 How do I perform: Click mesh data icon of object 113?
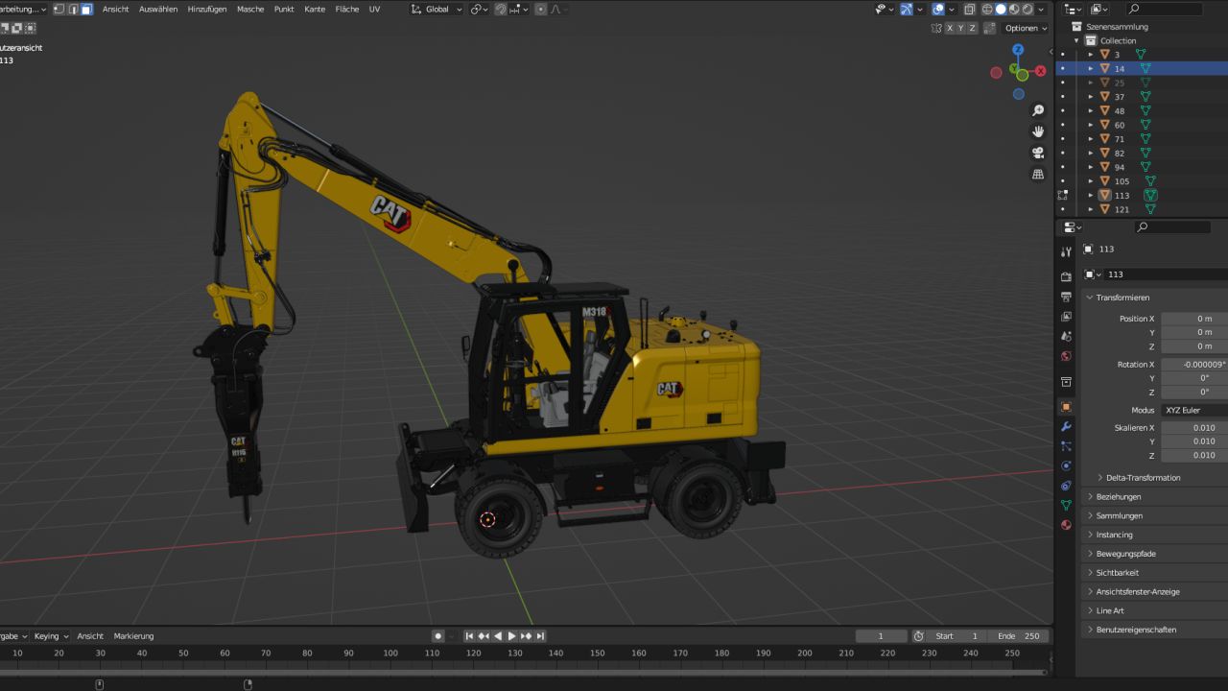pos(1150,195)
